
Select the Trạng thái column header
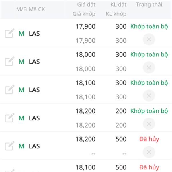(149, 5)
